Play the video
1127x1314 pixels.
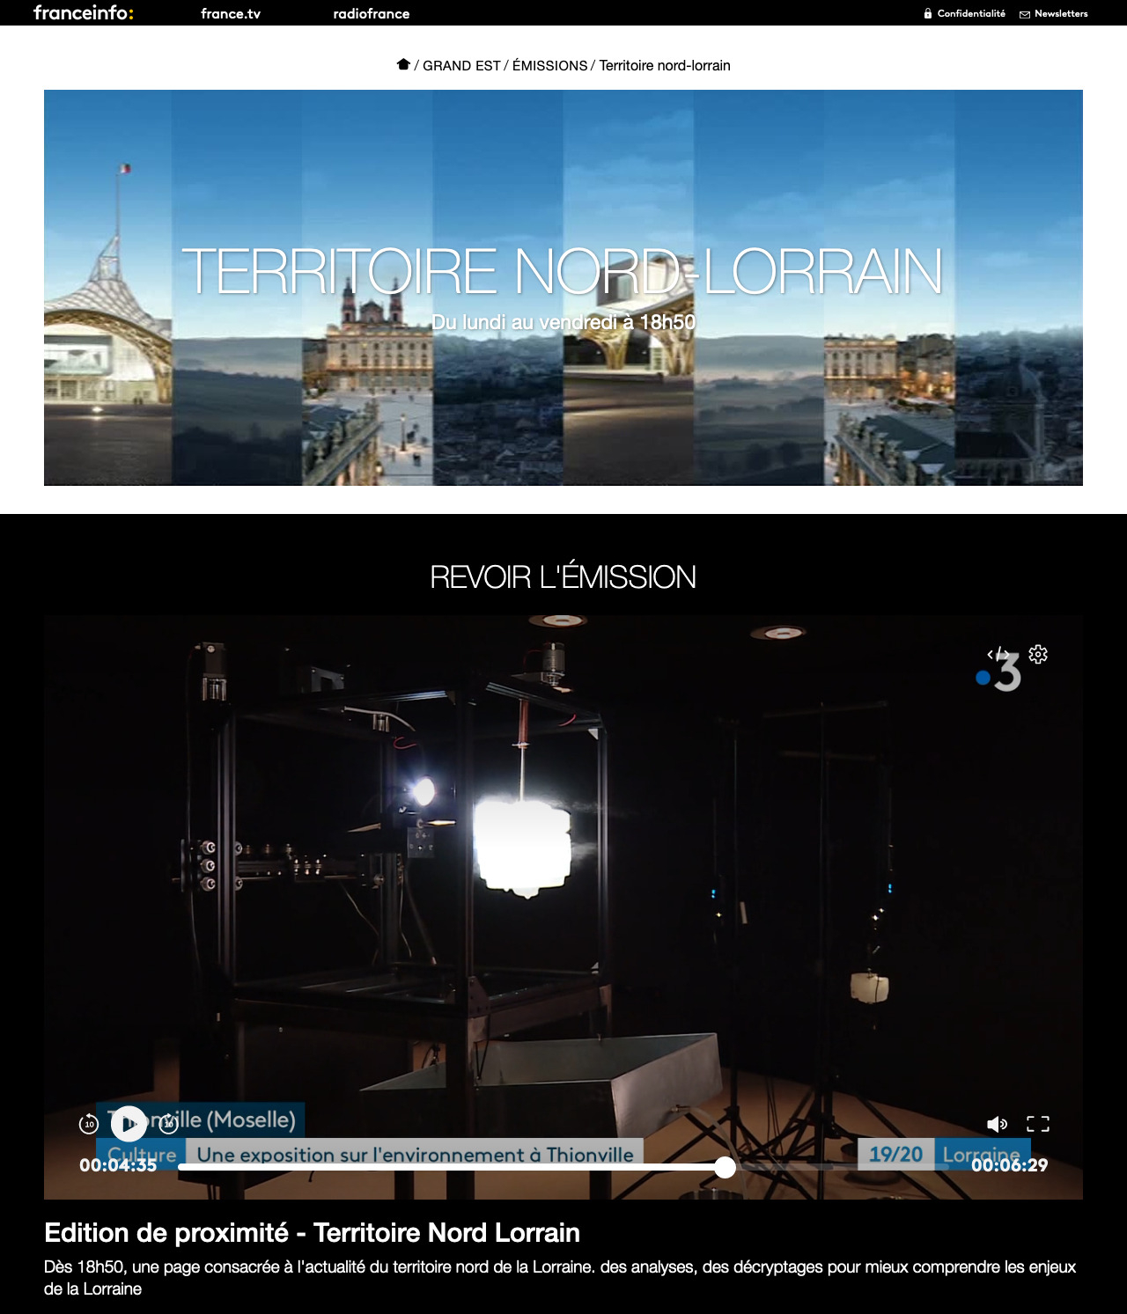129,1123
